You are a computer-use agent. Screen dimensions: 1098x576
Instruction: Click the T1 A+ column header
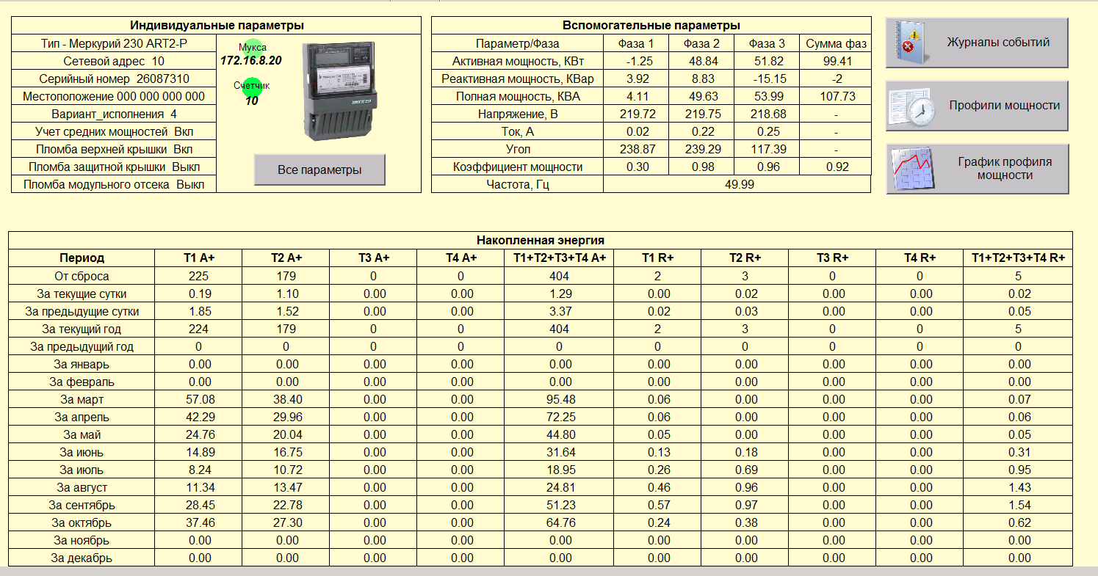198,258
